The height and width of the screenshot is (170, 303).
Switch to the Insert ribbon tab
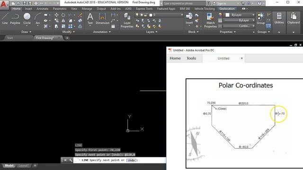28,8
